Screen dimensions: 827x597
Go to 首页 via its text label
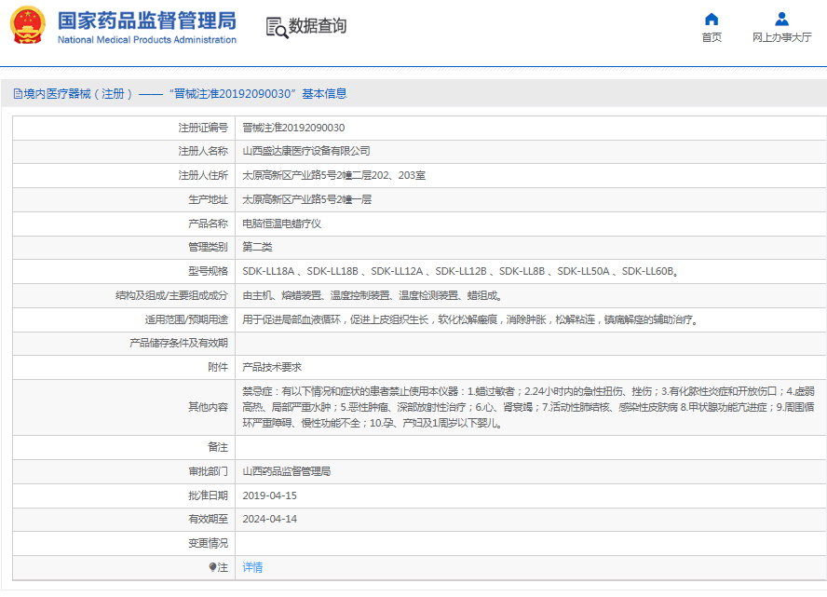[x=712, y=37]
